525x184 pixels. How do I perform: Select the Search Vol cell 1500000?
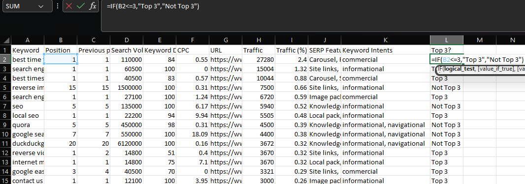coord(127,88)
